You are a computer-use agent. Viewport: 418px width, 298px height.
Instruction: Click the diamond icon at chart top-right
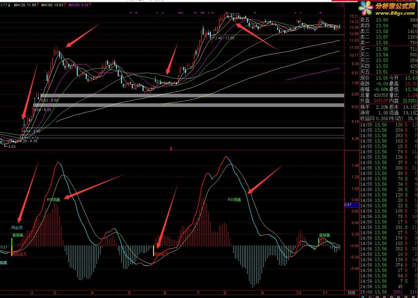(338, 5)
